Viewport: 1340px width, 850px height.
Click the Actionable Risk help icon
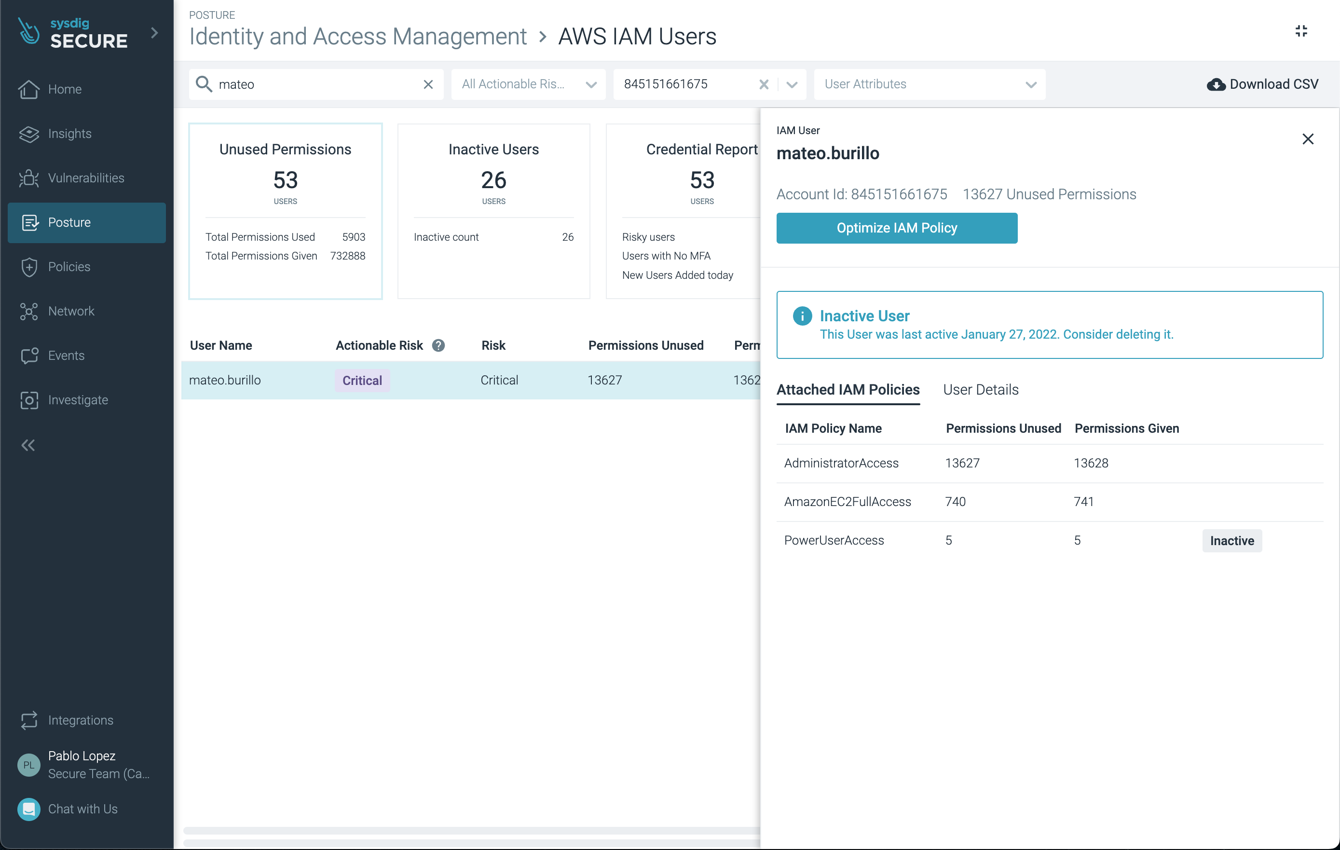pos(438,346)
